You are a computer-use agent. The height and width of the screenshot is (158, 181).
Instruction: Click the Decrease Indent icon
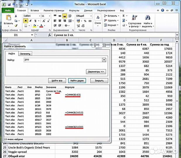click(55, 25)
